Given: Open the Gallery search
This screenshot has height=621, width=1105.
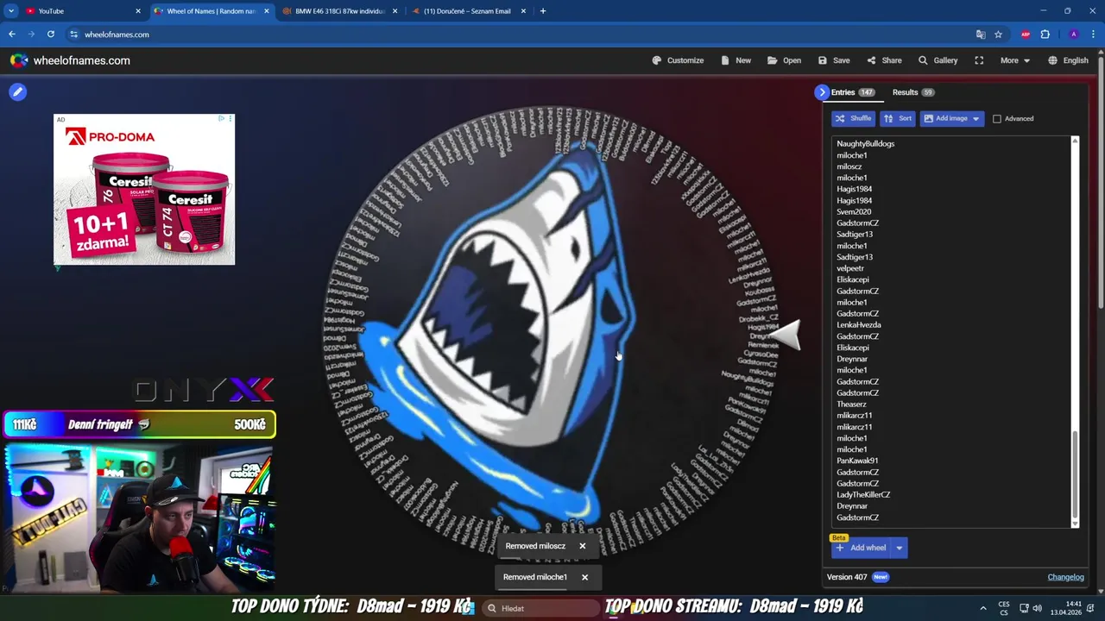Looking at the screenshot, I should (938, 60).
